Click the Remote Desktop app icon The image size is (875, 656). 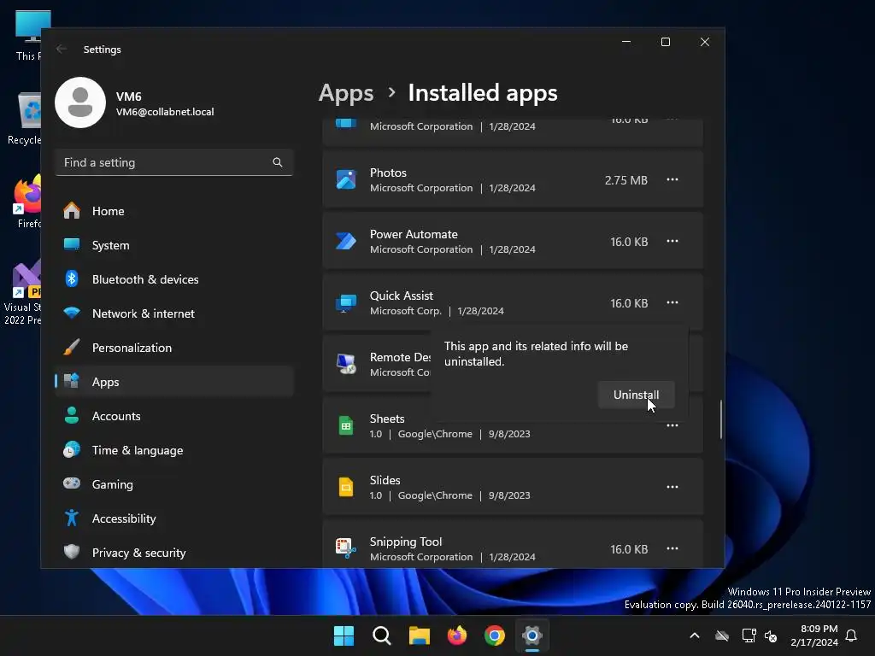pos(346,364)
